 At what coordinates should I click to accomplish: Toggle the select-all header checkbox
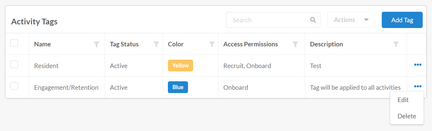[14, 43]
